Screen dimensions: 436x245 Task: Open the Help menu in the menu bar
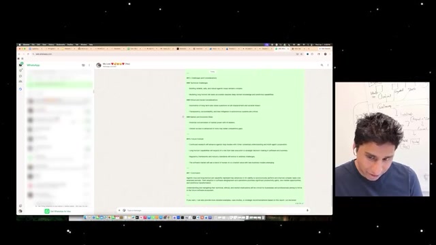tap(91, 44)
